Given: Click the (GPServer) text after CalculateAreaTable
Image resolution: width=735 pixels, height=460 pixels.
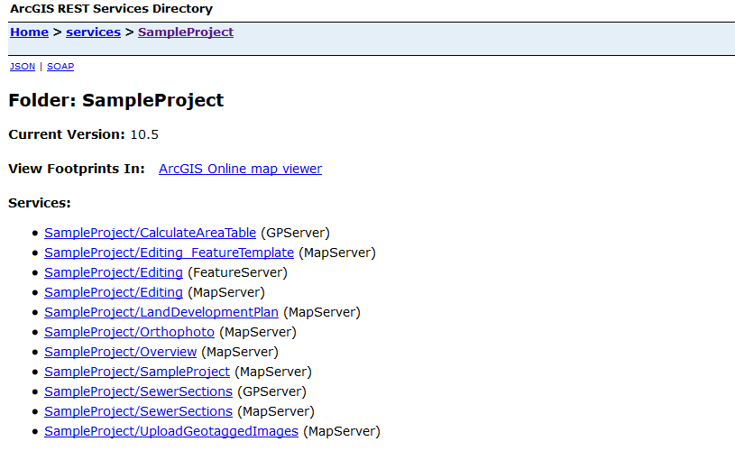Looking at the screenshot, I should 295,233.
